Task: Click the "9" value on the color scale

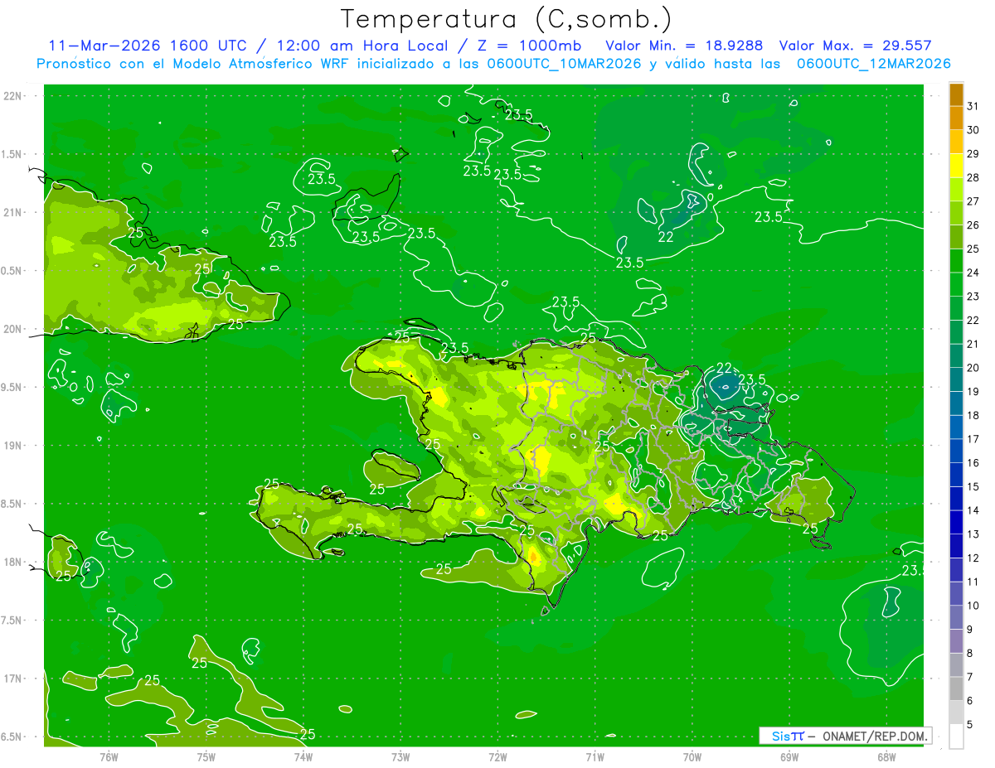Action: [970, 630]
